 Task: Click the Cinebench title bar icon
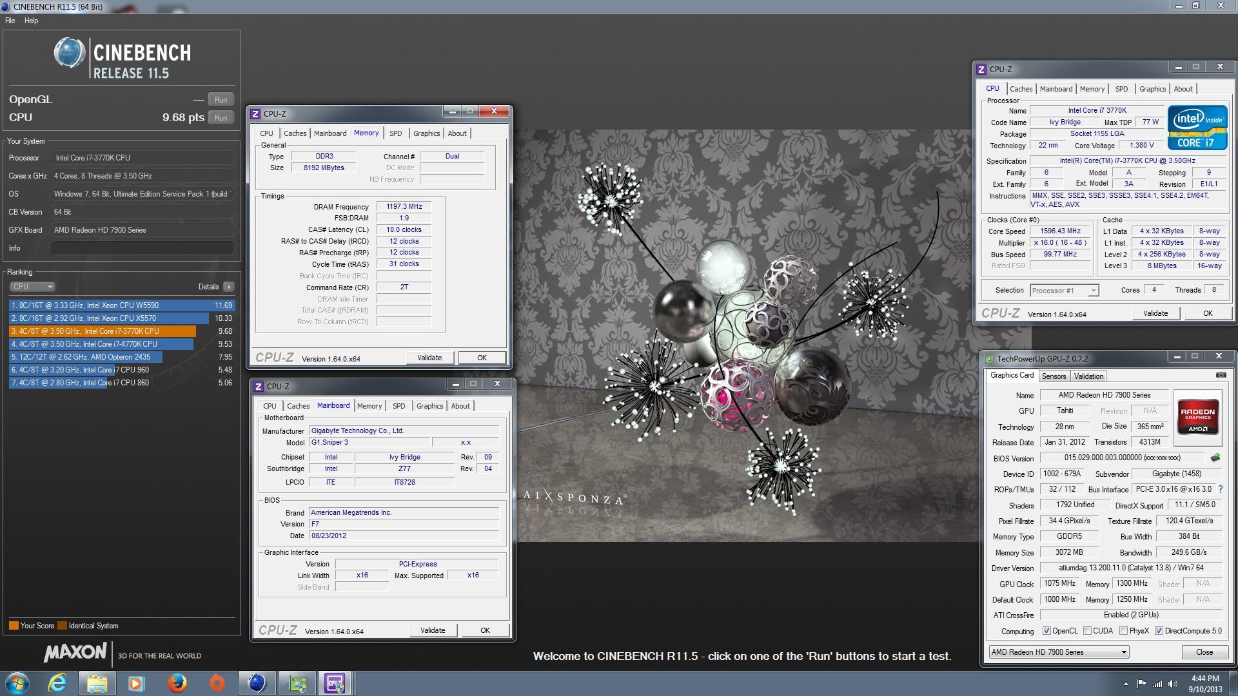click(x=6, y=6)
